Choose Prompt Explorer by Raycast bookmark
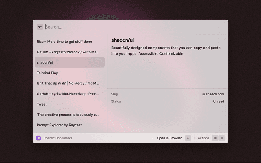The width and height of the screenshot is (261, 163). pos(58,125)
